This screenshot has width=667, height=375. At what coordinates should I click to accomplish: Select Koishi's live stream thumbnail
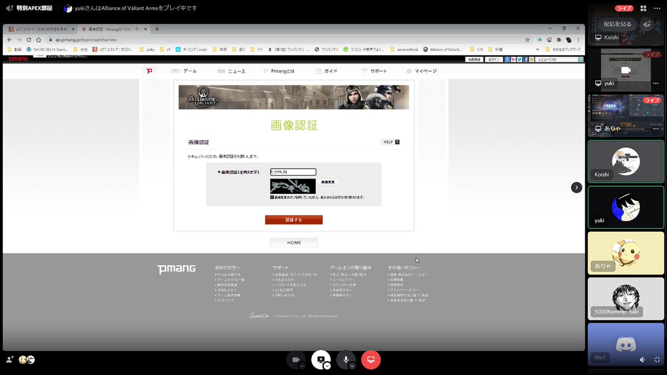point(626,25)
